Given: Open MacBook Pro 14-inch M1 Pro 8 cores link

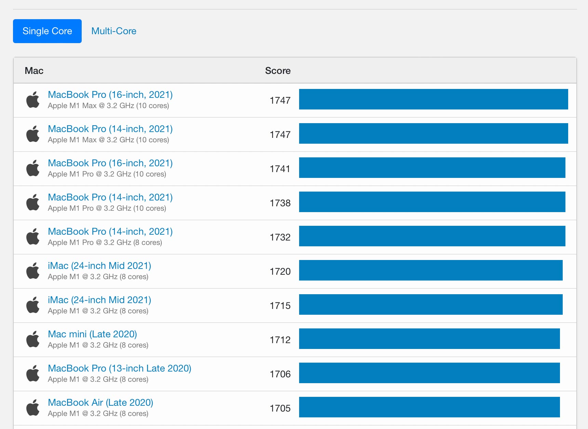Looking at the screenshot, I should [x=110, y=232].
